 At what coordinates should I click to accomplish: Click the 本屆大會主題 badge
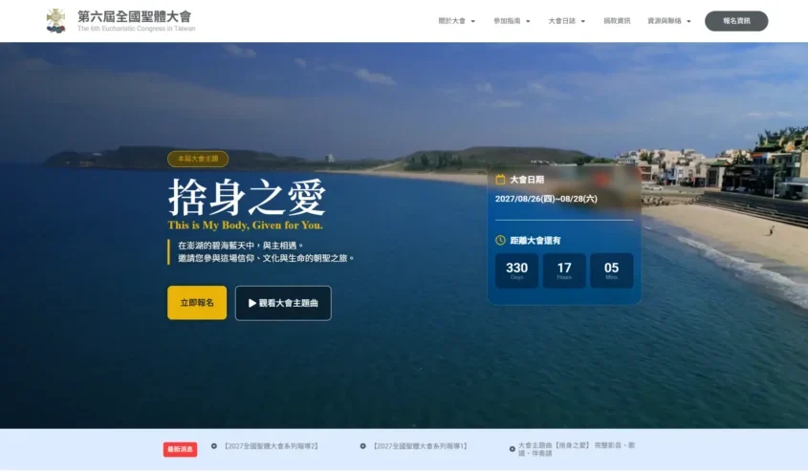tap(198, 159)
